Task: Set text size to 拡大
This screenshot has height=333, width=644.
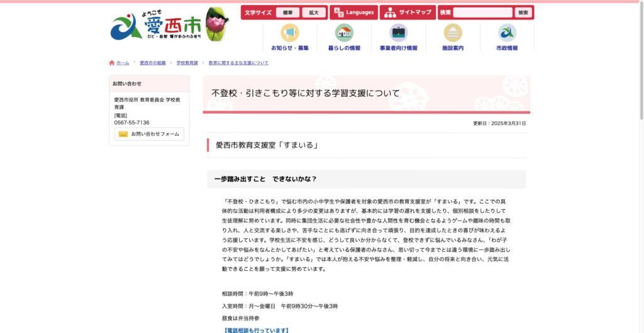Action: [314, 13]
